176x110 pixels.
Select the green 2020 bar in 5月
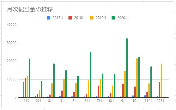pyautogui.click(x=78, y=87)
